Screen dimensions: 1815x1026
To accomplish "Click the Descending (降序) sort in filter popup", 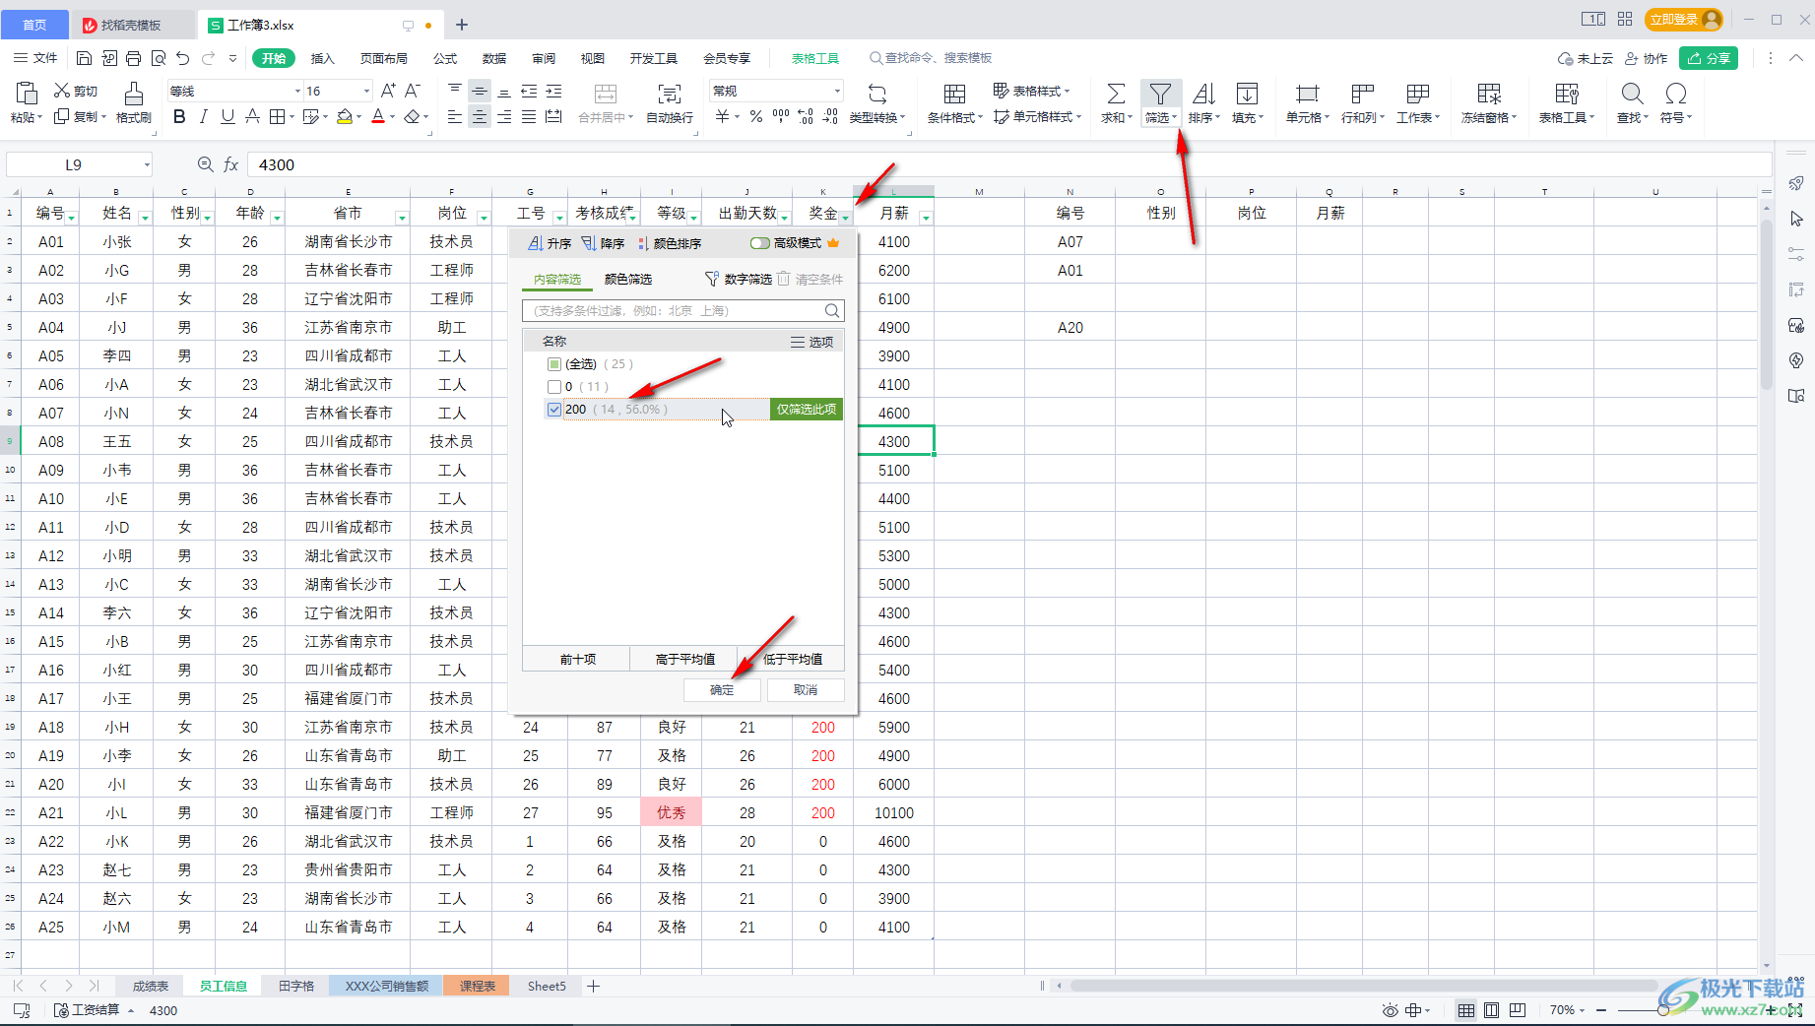I will coord(603,243).
